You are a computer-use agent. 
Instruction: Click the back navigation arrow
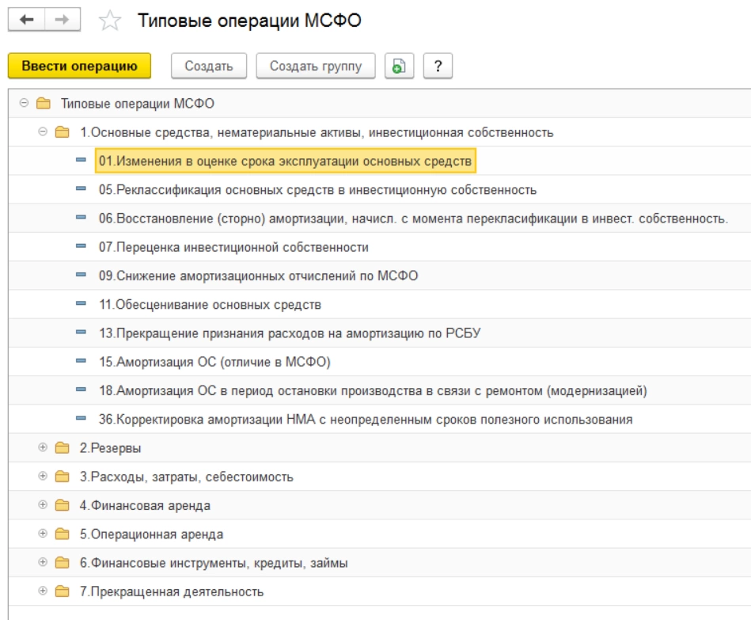(x=26, y=21)
